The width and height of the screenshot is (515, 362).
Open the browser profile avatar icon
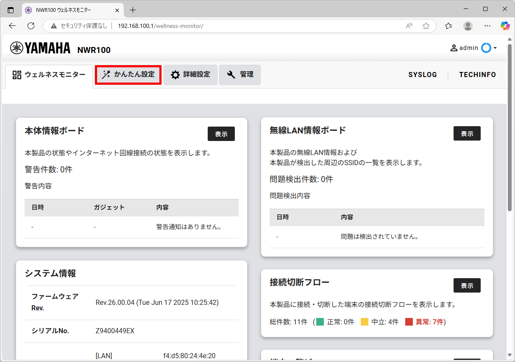pos(468,26)
